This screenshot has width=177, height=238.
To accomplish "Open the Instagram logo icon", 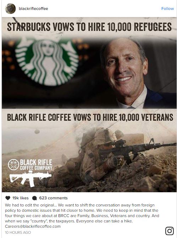I will [170, 231].
